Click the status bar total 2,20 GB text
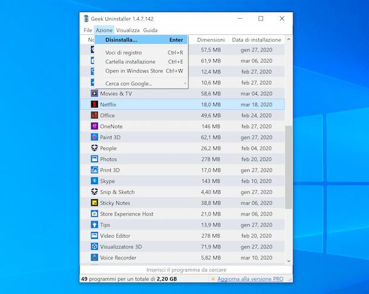This screenshot has height=294, width=369. (x=166, y=279)
